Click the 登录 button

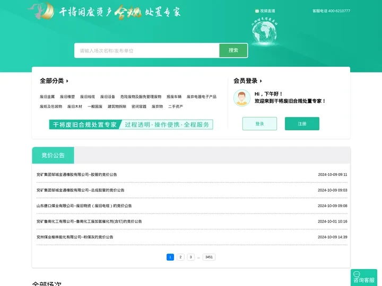click(x=259, y=123)
